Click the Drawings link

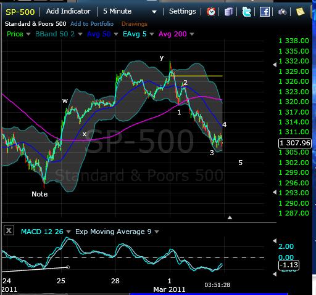pos(135,24)
